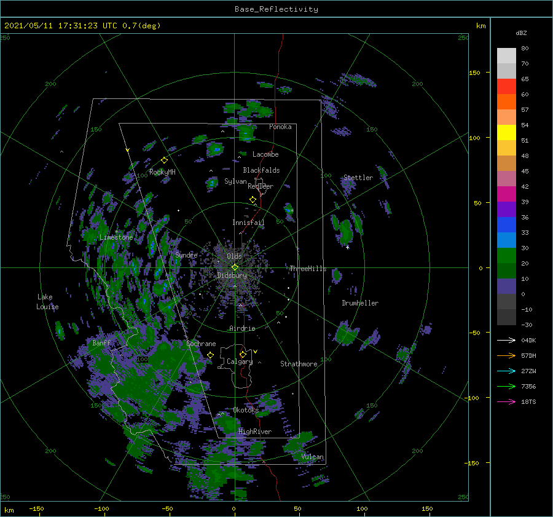The width and height of the screenshot is (553, 517).
Task: Select the pink 42-45 dBZ color swatch
Action: tap(506, 178)
